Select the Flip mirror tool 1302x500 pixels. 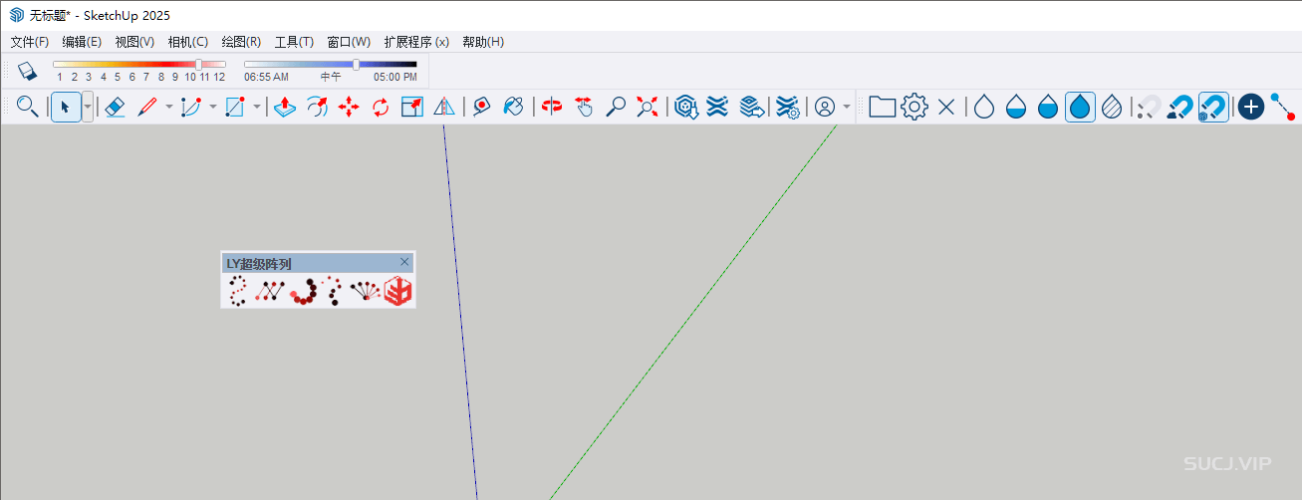click(444, 107)
